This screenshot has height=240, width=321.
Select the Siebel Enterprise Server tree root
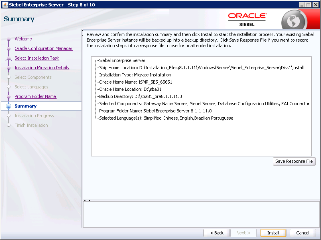tap(122, 60)
